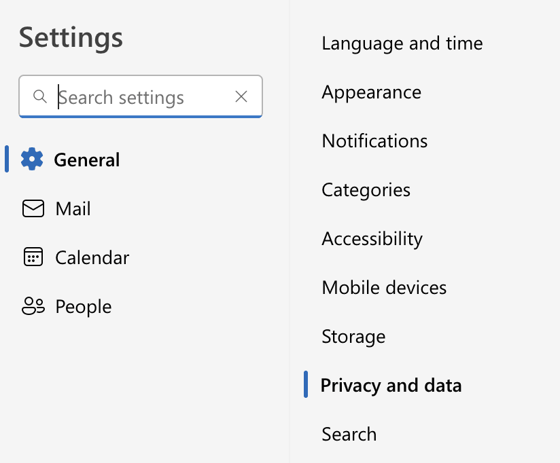560x463 pixels.
Task: Switch to the Calendar settings category
Action: (x=92, y=257)
